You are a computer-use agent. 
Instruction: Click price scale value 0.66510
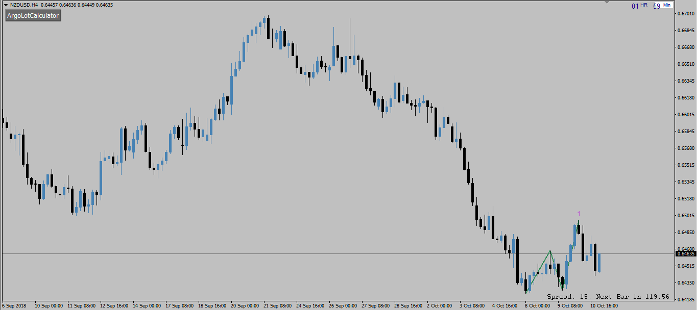click(x=686, y=64)
